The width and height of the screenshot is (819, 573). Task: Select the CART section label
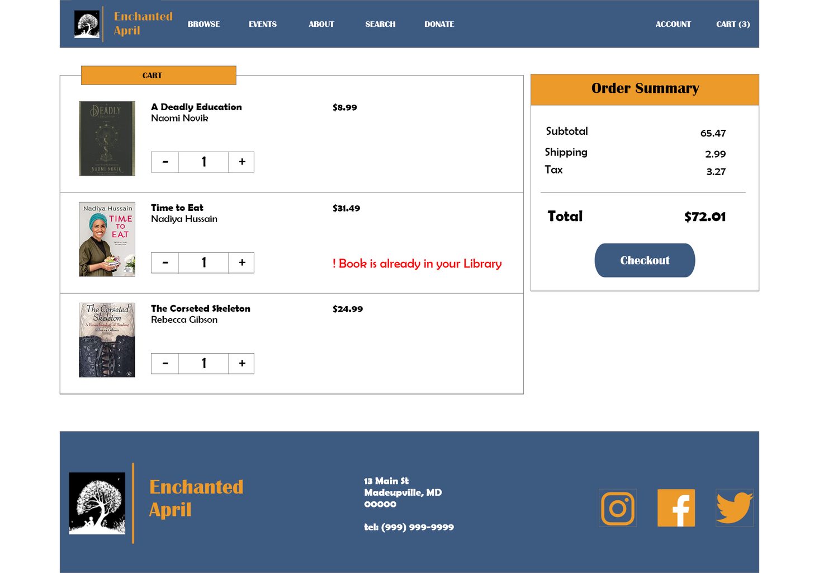tap(153, 75)
